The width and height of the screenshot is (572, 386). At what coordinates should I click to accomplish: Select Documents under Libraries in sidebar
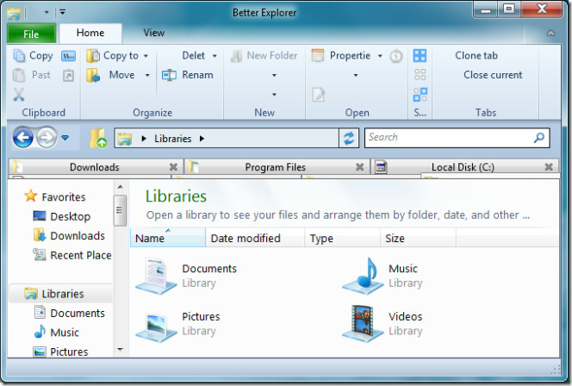tap(69, 313)
